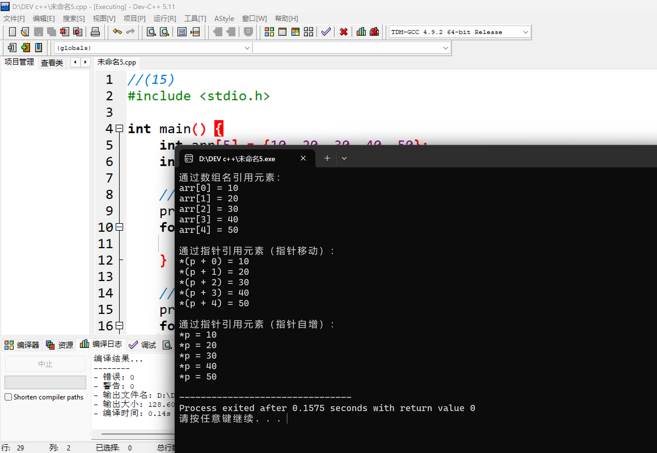
Task: Open a new console tab with plus button
Action: tap(327, 158)
